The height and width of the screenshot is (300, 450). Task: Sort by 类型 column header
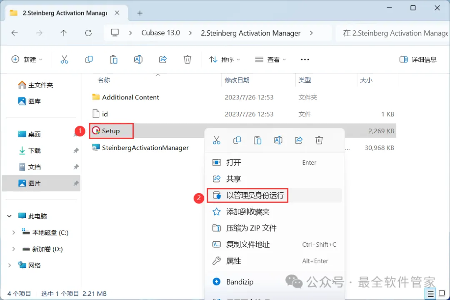(x=305, y=80)
